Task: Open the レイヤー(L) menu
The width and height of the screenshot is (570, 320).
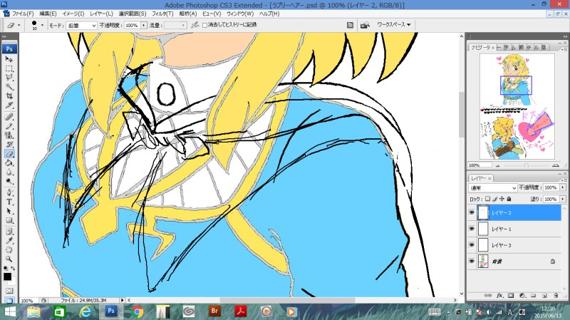Action: [101, 14]
